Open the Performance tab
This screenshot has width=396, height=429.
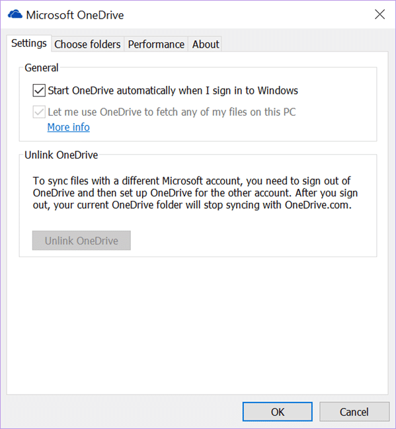click(x=156, y=44)
